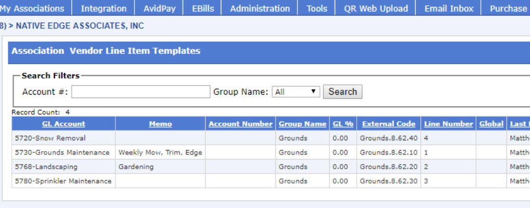
Task: Sort by Line Number column header
Action: tap(448, 124)
